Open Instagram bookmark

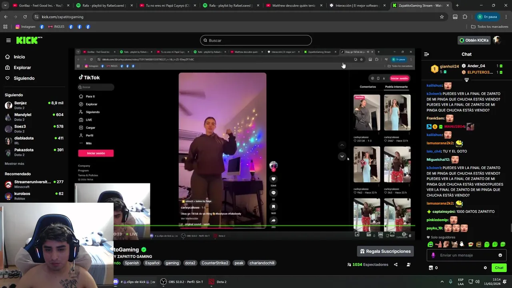25,27
